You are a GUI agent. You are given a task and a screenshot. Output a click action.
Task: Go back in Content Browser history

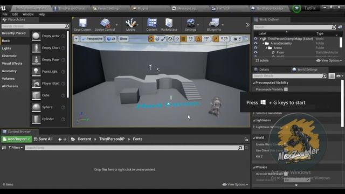pos(60,139)
